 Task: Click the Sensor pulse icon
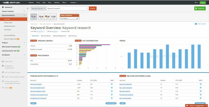(x=3, y=88)
